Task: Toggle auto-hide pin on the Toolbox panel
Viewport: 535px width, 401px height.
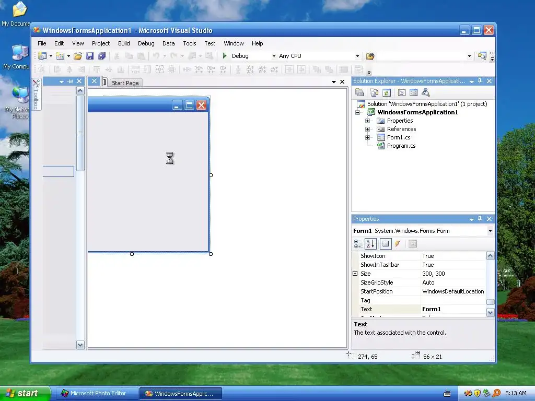Action: [71, 81]
